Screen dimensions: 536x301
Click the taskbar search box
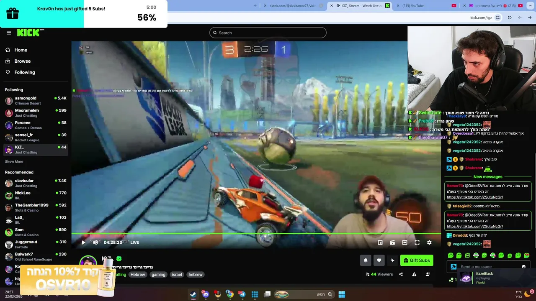304,294
